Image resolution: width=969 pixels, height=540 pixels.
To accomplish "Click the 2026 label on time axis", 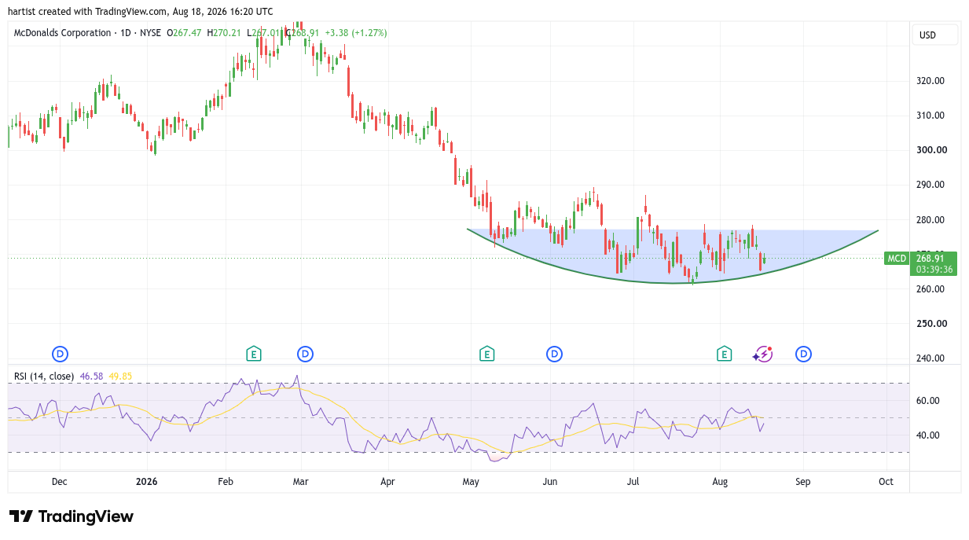I will (x=146, y=481).
